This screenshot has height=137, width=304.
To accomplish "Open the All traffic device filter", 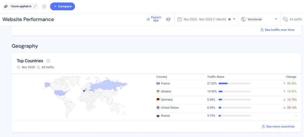I will click(x=292, y=19).
